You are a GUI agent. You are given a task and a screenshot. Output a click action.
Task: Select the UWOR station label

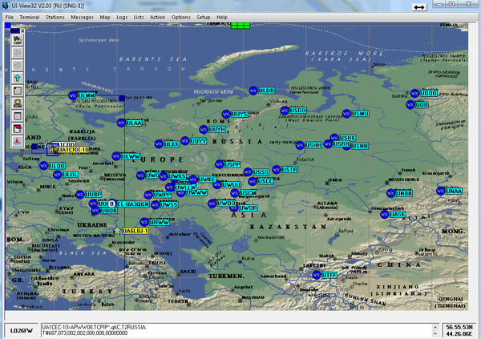(248, 208)
